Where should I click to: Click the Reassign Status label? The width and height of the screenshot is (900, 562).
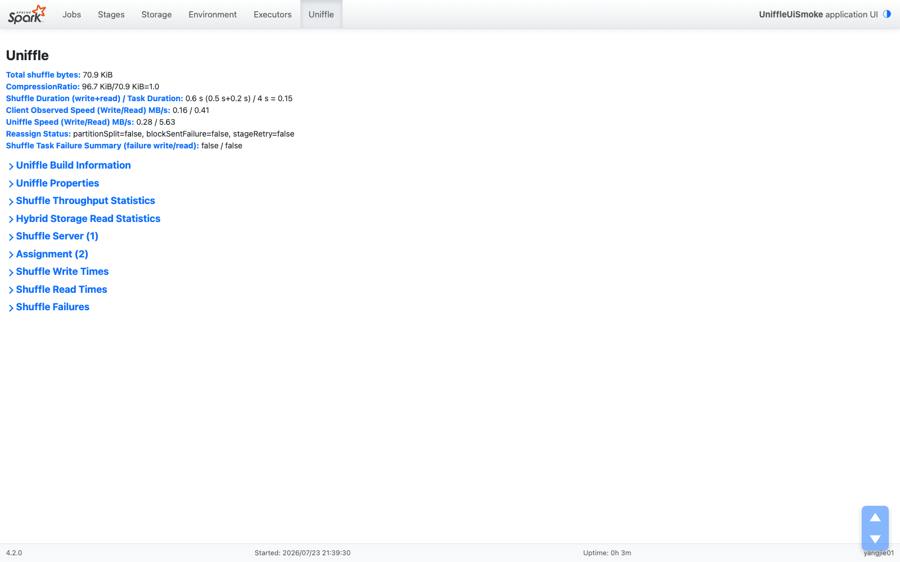point(38,134)
